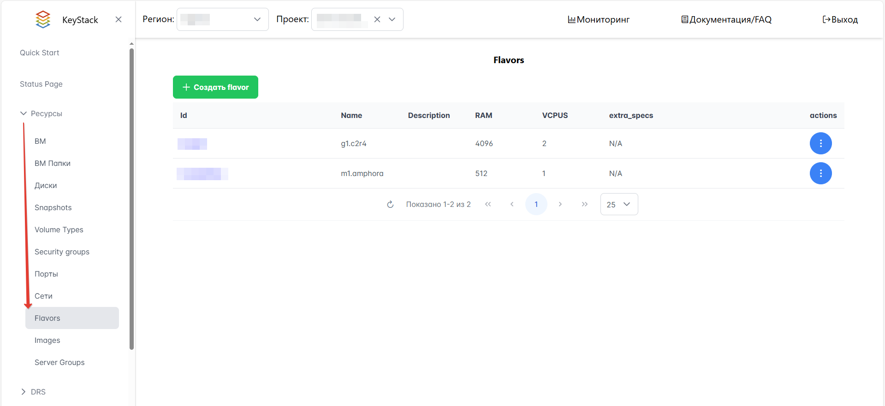Open the Images menu item
Image resolution: width=885 pixels, height=406 pixels.
tap(48, 340)
